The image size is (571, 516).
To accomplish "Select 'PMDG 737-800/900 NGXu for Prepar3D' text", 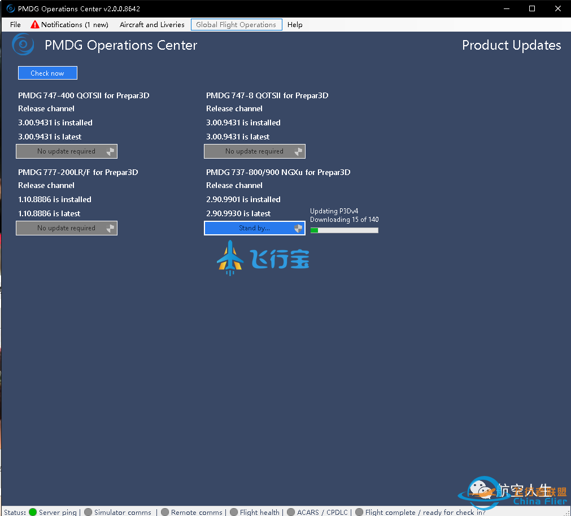I will (278, 173).
